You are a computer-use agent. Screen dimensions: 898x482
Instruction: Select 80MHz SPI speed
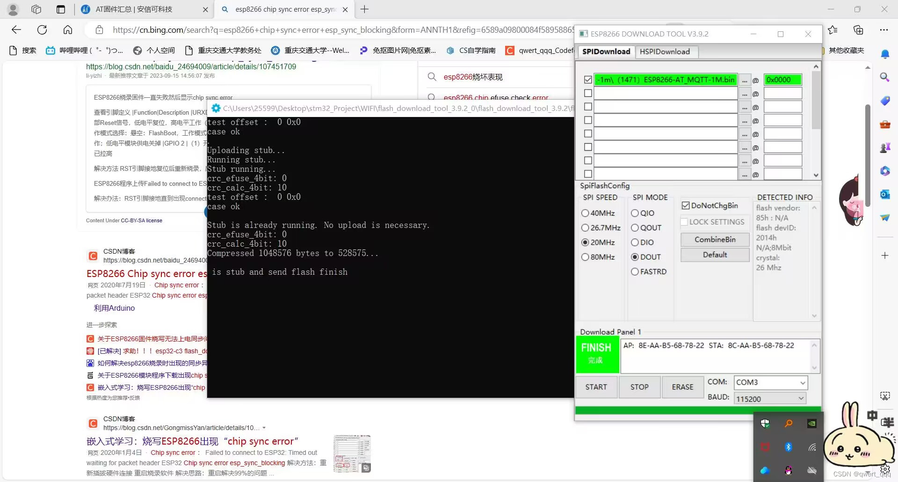(598, 257)
